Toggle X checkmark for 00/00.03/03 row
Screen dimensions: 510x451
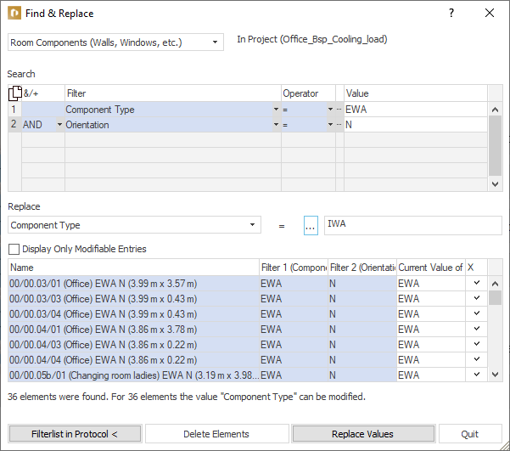click(x=477, y=298)
